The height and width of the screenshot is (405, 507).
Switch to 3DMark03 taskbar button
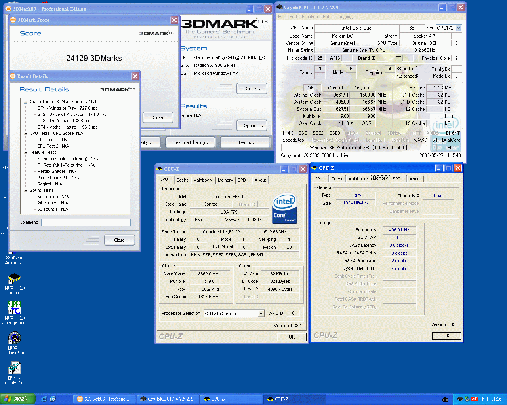[x=104, y=399]
